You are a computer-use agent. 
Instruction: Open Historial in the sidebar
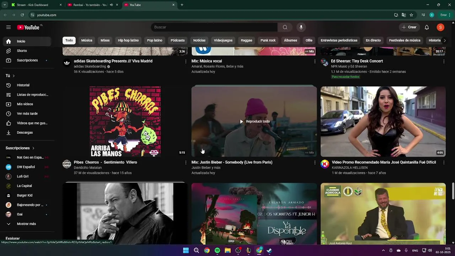click(27, 85)
